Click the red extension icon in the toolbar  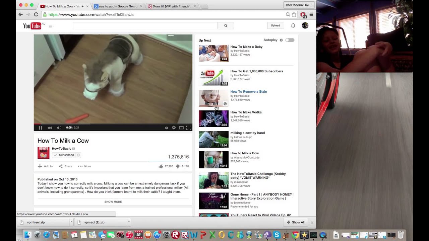303,14
